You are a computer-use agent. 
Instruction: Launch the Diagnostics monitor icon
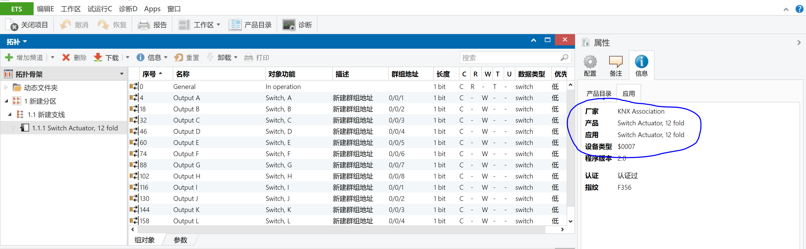point(288,25)
